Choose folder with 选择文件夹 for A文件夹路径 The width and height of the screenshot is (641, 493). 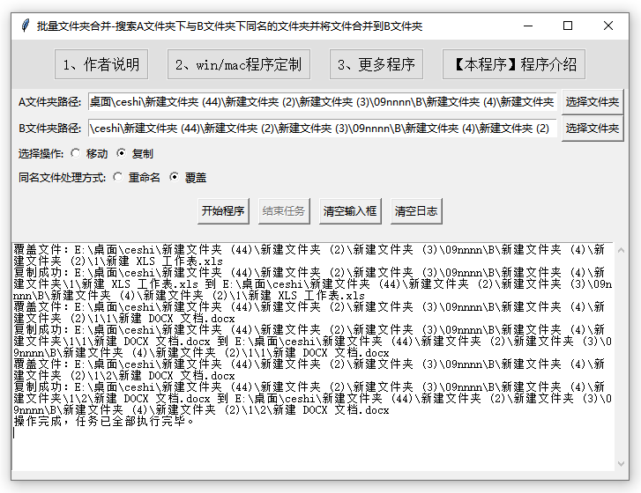(593, 101)
